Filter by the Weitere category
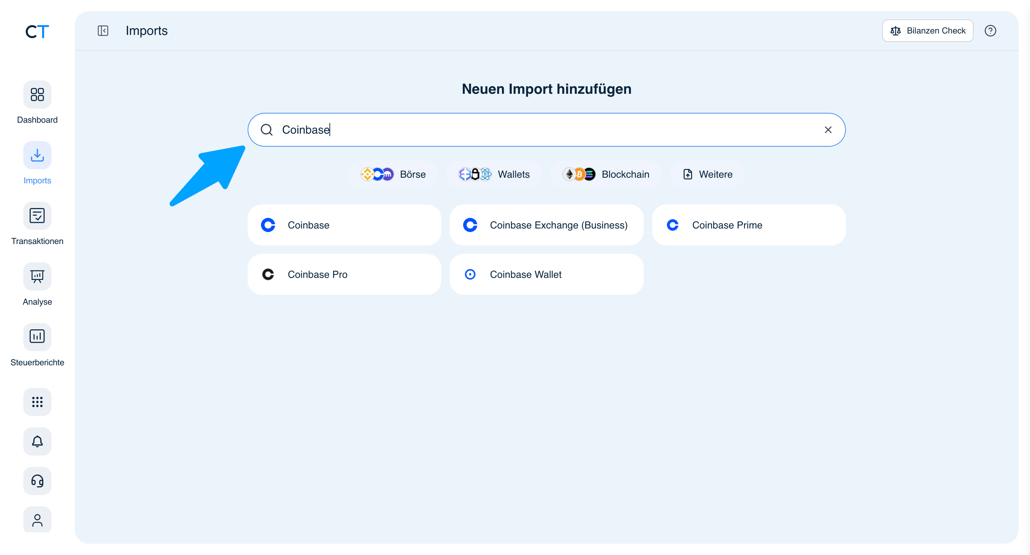The width and height of the screenshot is (1030, 555). pos(707,174)
